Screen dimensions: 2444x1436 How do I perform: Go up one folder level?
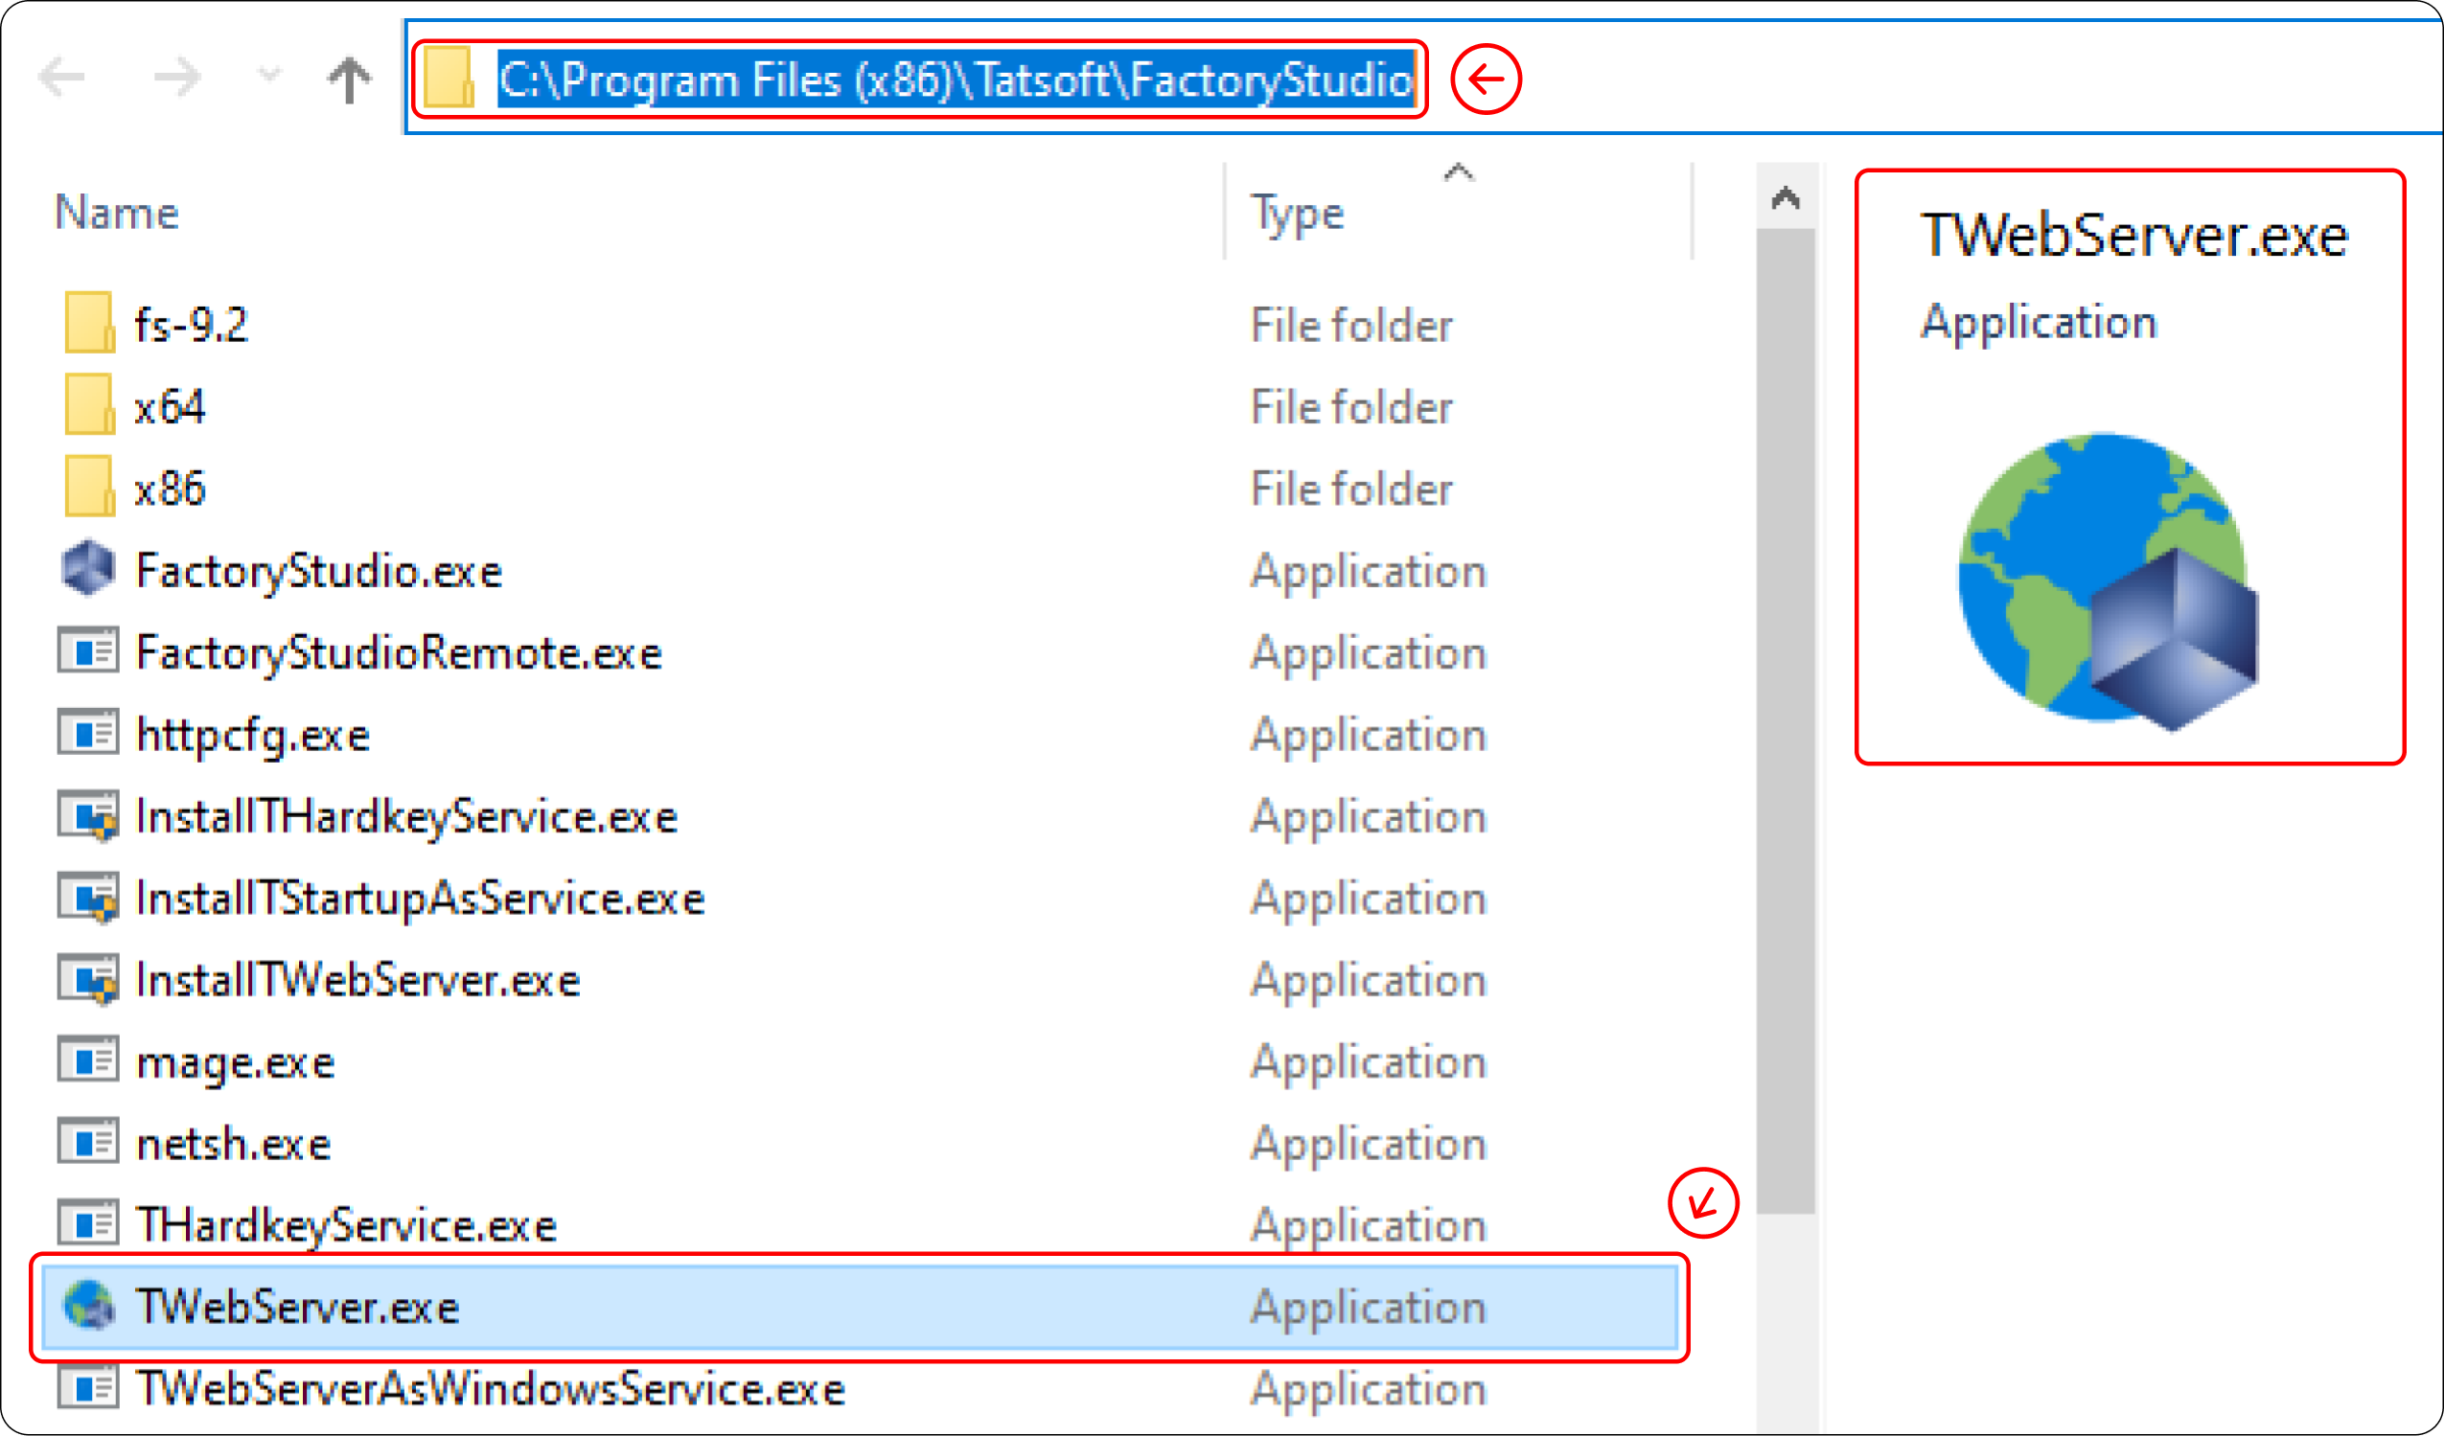(349, 80)
